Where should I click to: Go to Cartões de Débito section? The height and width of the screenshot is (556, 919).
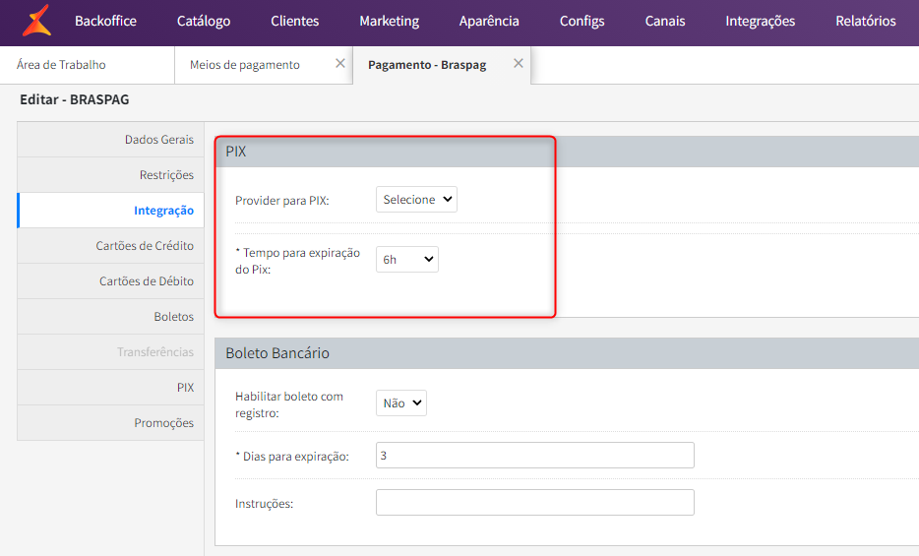point(111,281)
